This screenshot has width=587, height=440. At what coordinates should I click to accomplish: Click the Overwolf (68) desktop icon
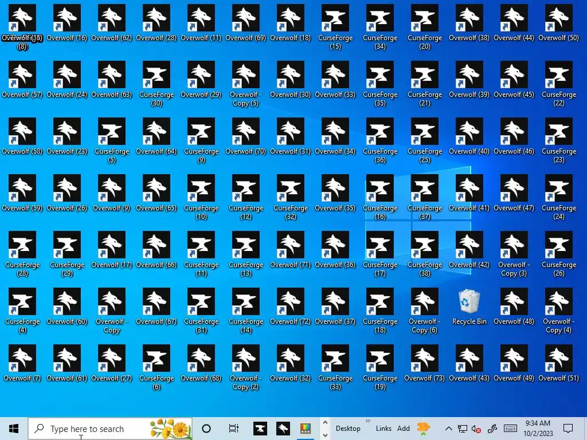pos(201,363)
